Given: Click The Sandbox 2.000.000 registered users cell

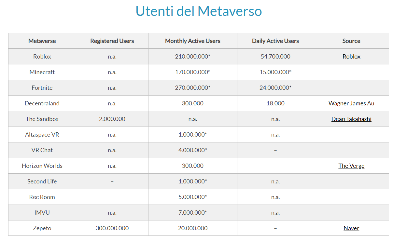Looking at the screenshot, I should [112, 119].
